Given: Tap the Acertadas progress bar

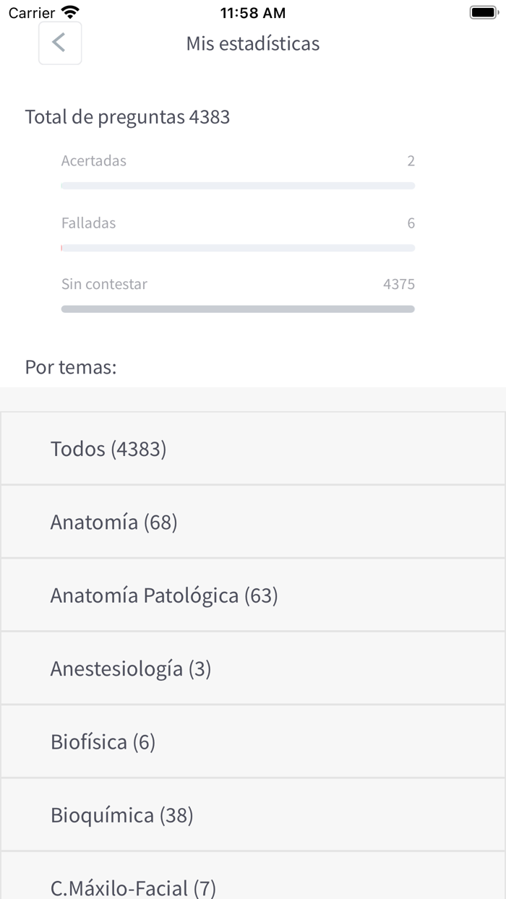Looking at the screenshot, I should 238,185.
